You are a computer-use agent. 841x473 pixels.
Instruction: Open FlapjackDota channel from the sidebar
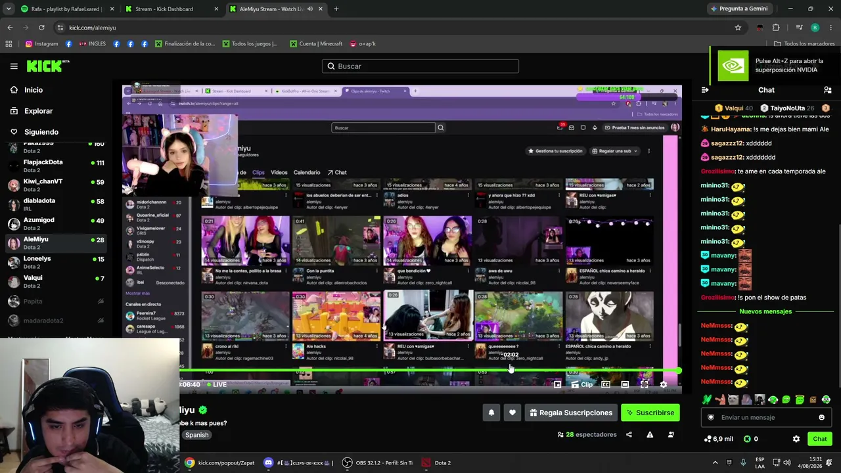(56, 166)
